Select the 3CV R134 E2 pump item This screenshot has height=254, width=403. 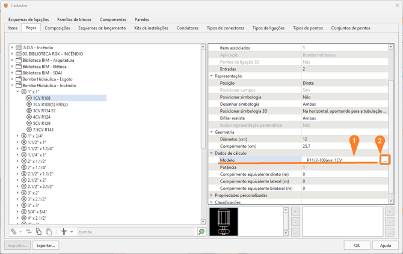(44, 110)
